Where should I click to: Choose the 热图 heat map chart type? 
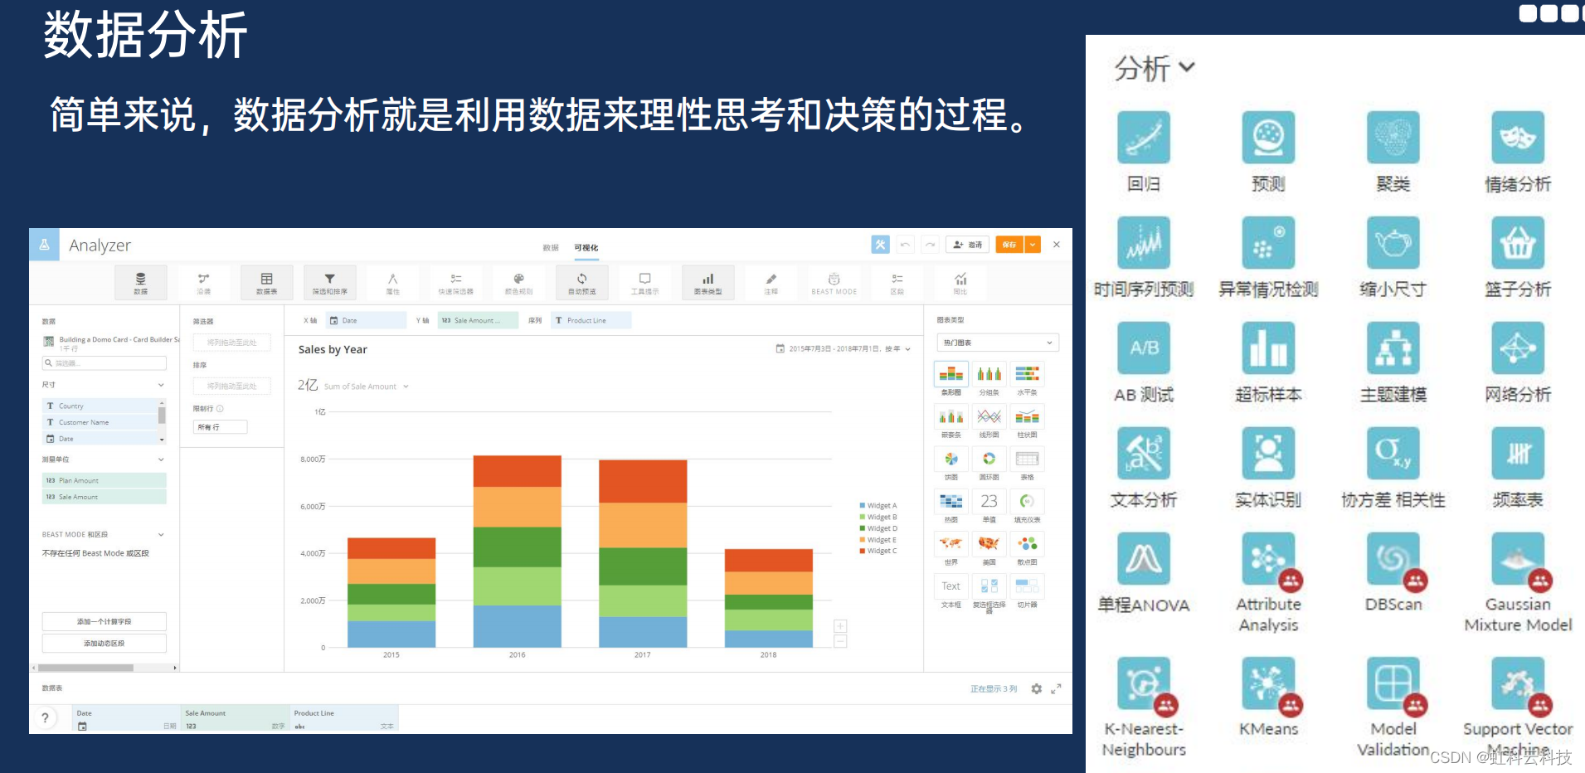click(x=951, y=501)
